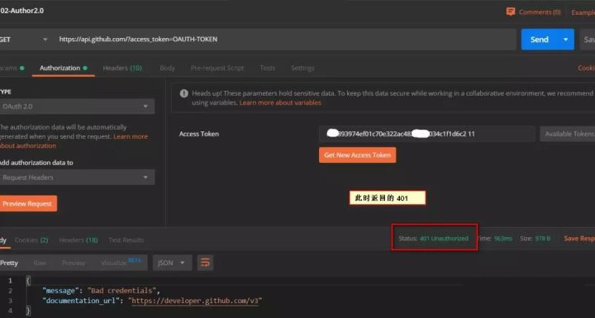Open the JSON format dropdown
595x318 pixels.
172,263
